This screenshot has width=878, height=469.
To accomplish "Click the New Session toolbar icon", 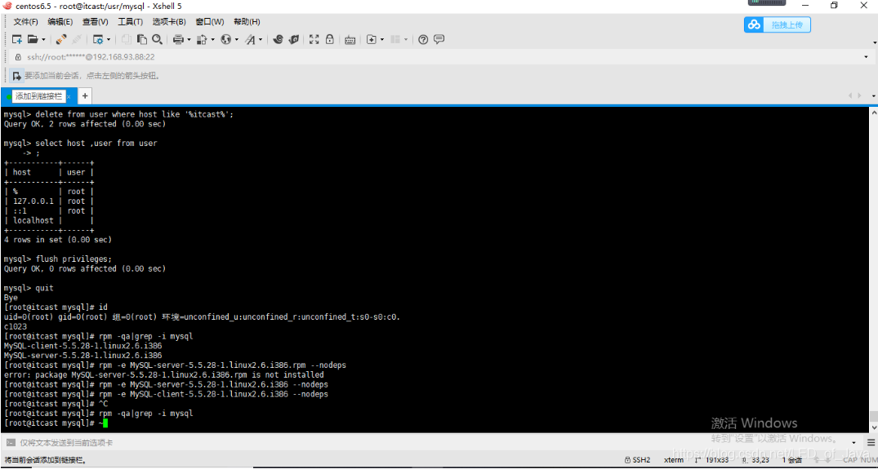I will point(17,39).
